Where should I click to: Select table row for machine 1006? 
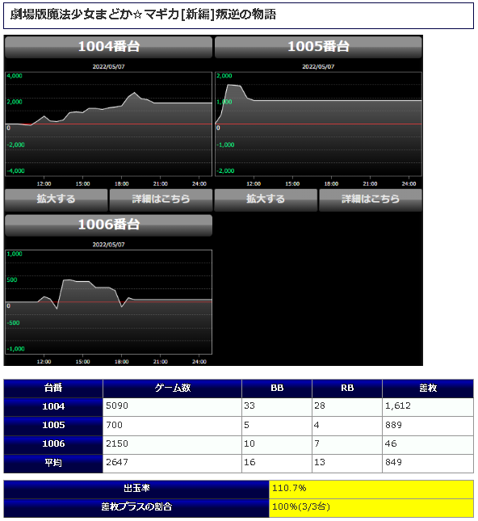click(238, 444)
